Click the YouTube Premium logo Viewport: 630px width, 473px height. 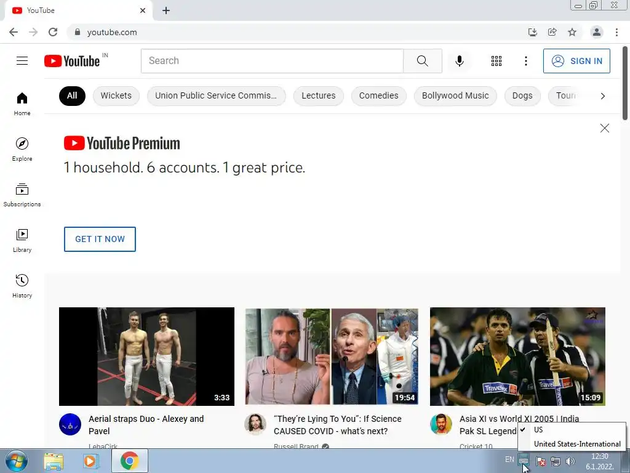(122, 143)
